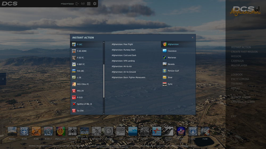The width and height of the screenshot is (266, 149).
Task: Open the A-10C module thumbnail
Action: 36,131
